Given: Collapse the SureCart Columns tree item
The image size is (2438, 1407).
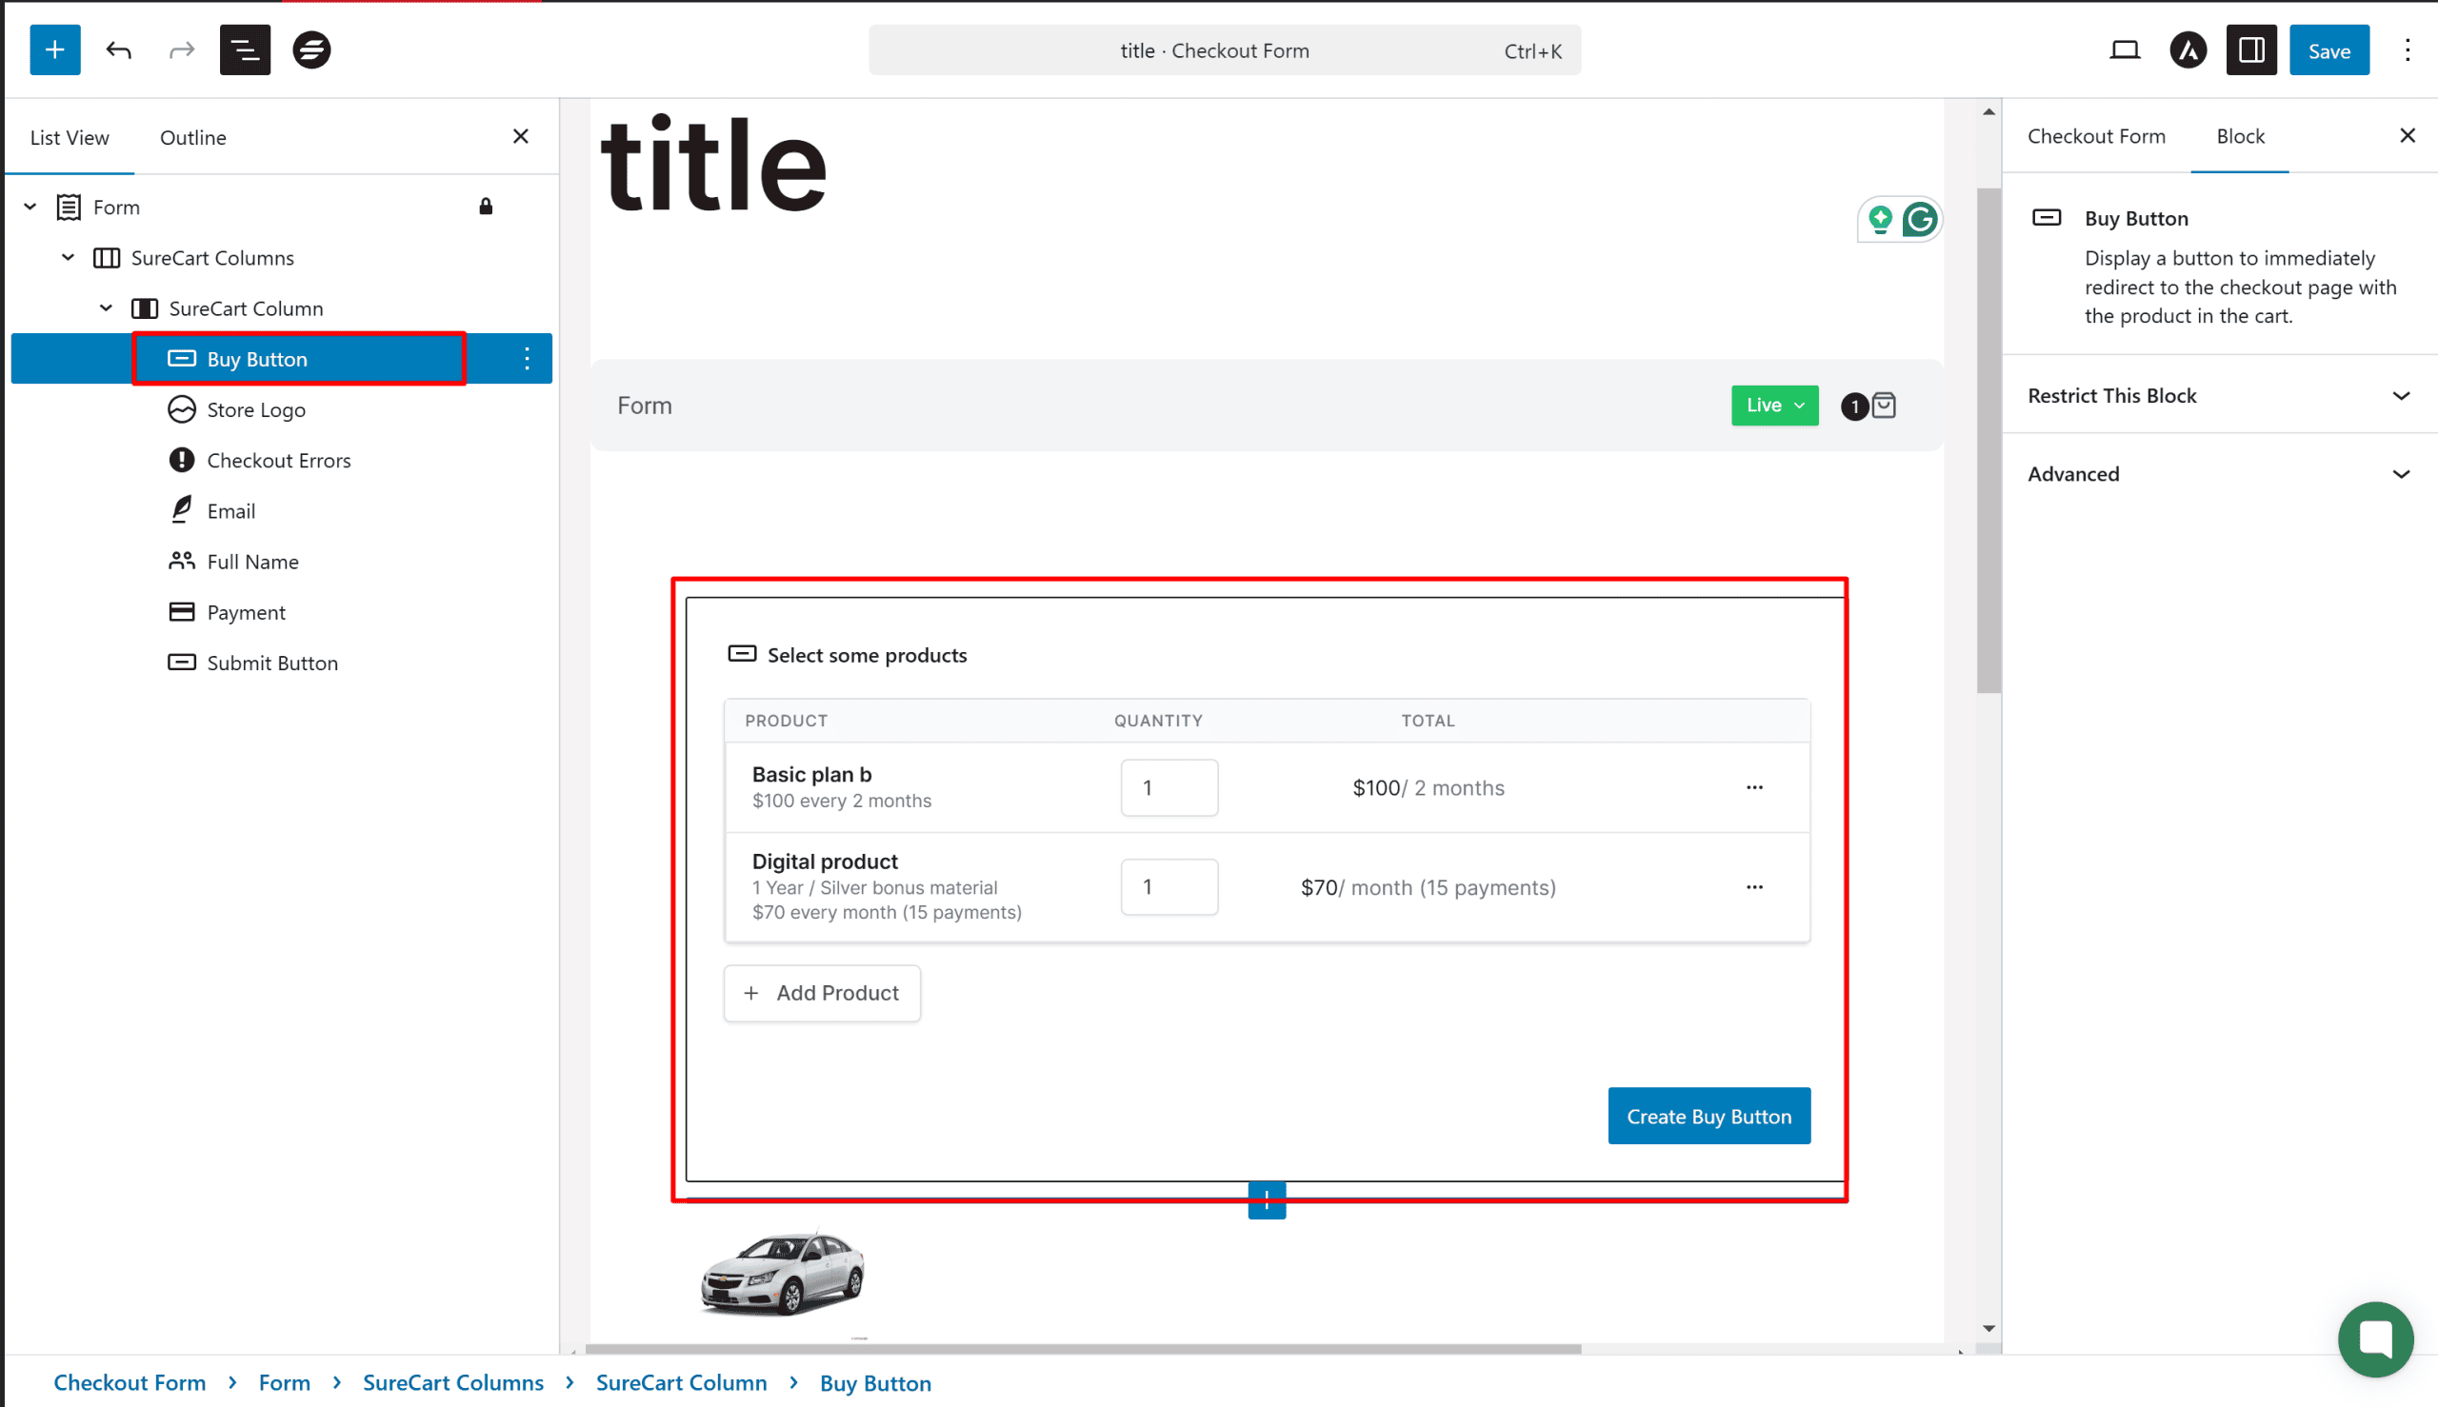Looking at the screenshot, I should [x=68, y=258].
